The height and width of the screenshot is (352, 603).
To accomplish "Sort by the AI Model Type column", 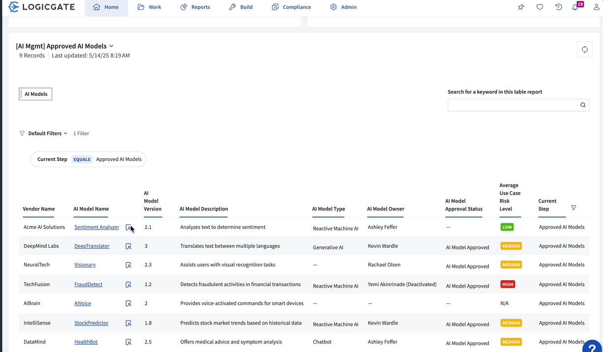I will (328, 209).
